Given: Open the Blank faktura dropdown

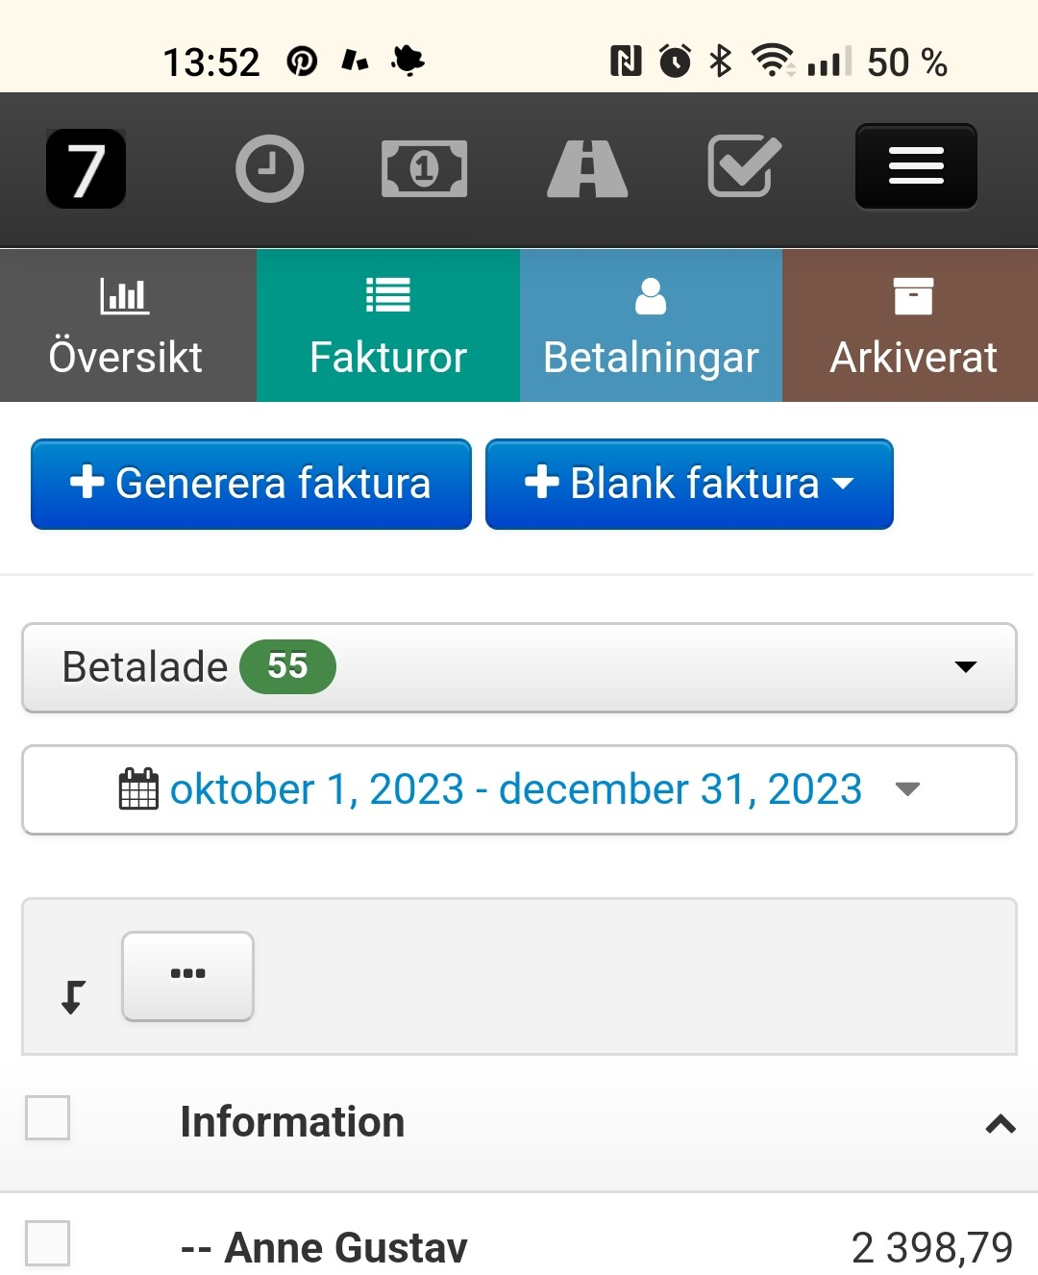Looking at the screenshot, I should click(x=689, y=484).
